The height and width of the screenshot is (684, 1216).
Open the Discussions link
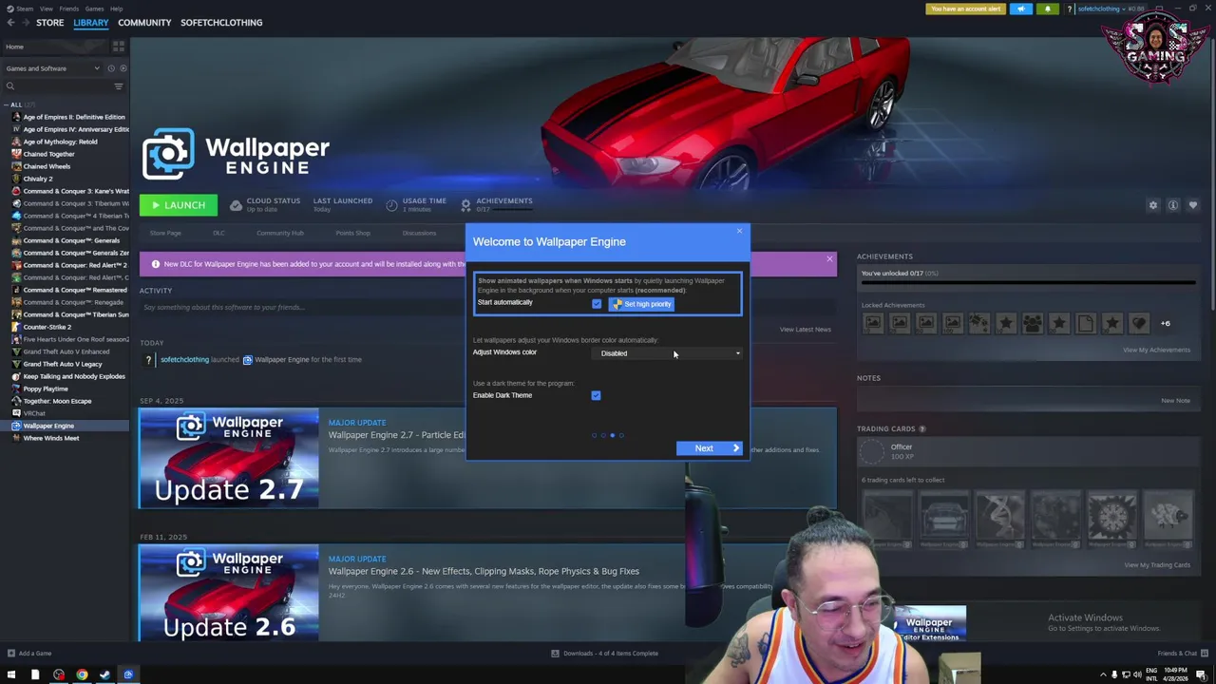click(419, 233)
